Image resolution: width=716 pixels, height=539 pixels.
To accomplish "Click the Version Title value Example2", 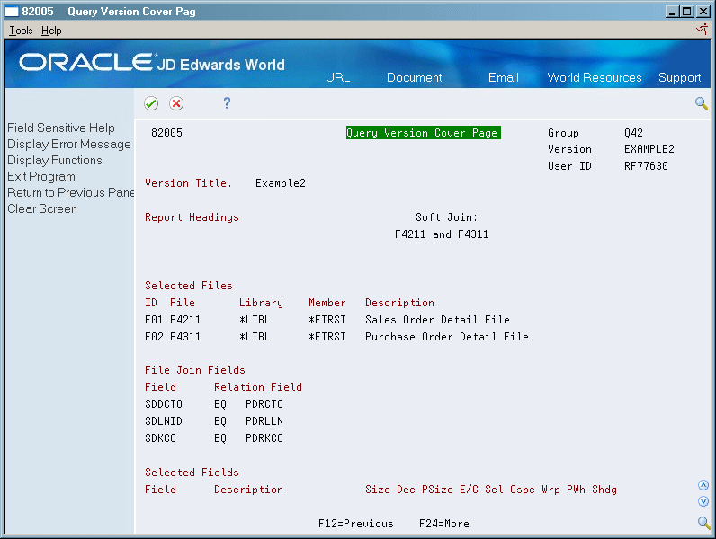I will pyautogui.click(x=281, y=183).
